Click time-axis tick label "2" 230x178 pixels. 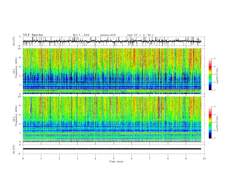tap(59, 159)
